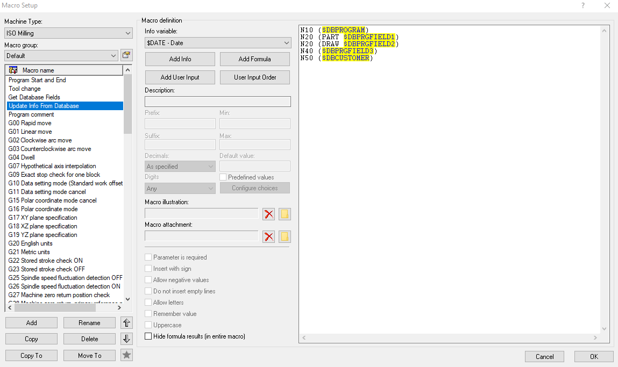Click the Add User Input button
The width and height of the screenshot is (618, 367).
point(180,77)
